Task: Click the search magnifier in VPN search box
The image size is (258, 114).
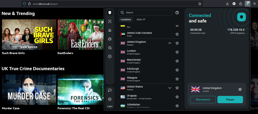Action: point(122,13)
